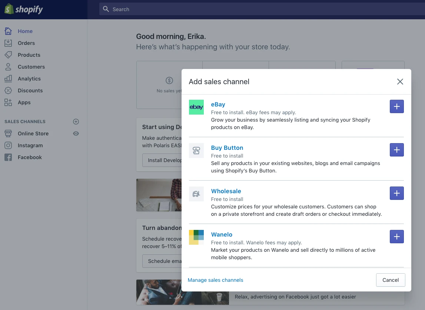Click the Buy Button channel icon

point(196,151)
